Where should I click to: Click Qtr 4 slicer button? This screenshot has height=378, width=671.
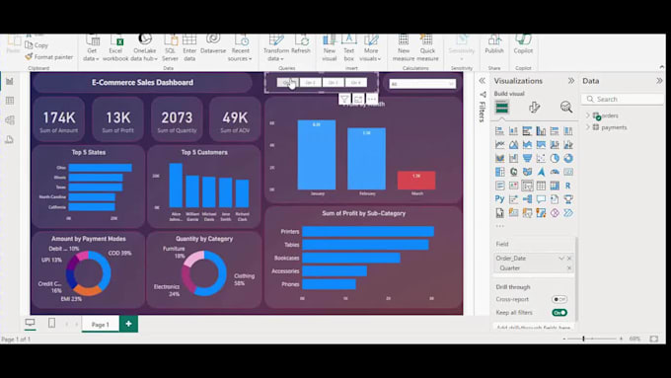pyautogui.click(x=355, y=83)
